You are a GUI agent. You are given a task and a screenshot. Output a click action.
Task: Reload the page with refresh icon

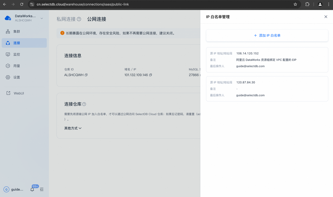[22, 4]
